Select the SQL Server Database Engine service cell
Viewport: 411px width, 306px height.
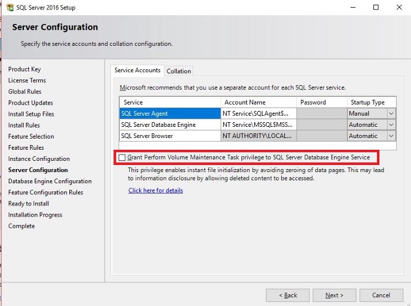170,125
